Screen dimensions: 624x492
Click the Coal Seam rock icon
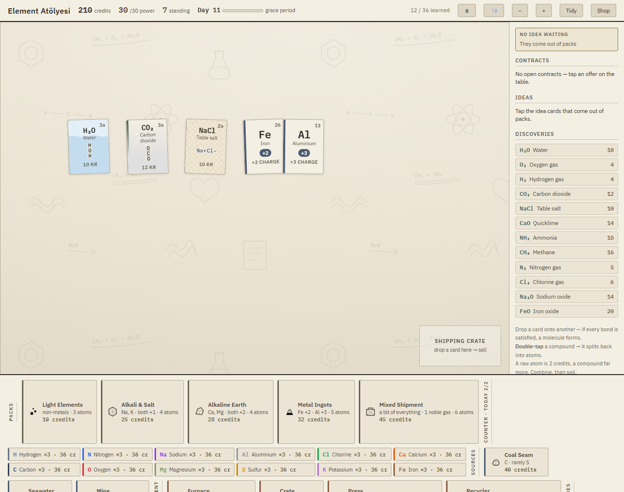point(496,462)
